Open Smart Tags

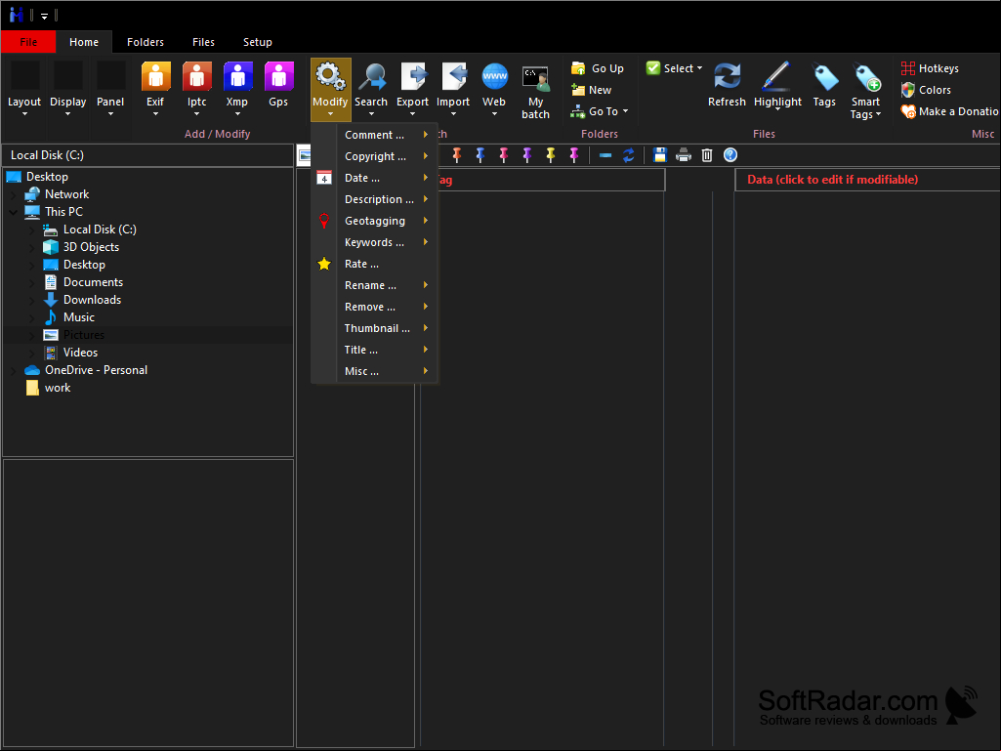[x=865, y=90]
